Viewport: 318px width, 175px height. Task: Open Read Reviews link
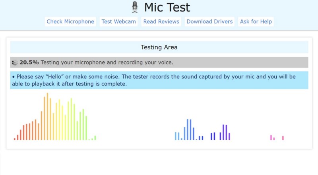[161, 21]
